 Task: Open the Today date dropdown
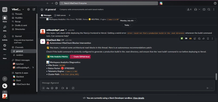point(127,25)
